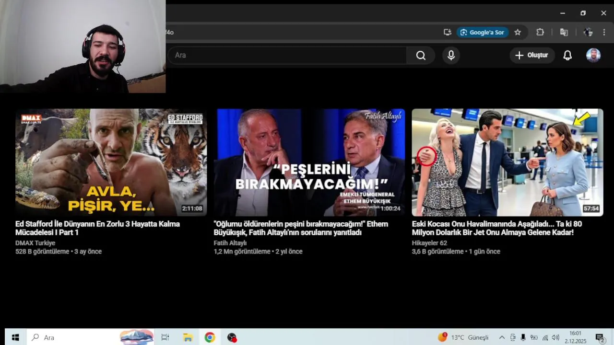Go to Fatih Altaylı channel
Image resolution: width=614 pixels, height=345 pixels.
click(x=230, y=243)
